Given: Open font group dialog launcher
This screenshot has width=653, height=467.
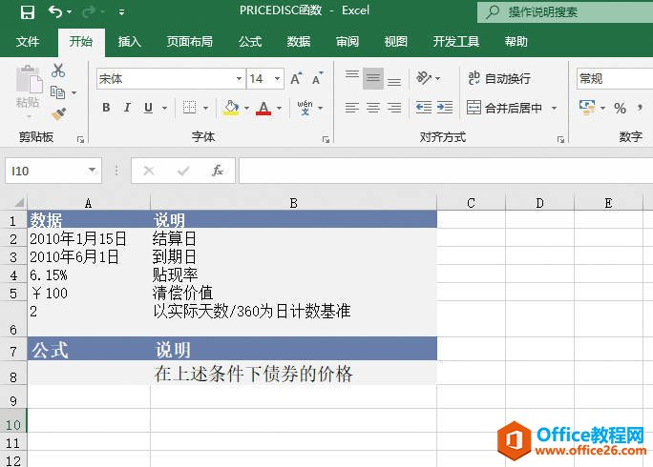Looking at the screenshot, I should click(326, 140).
